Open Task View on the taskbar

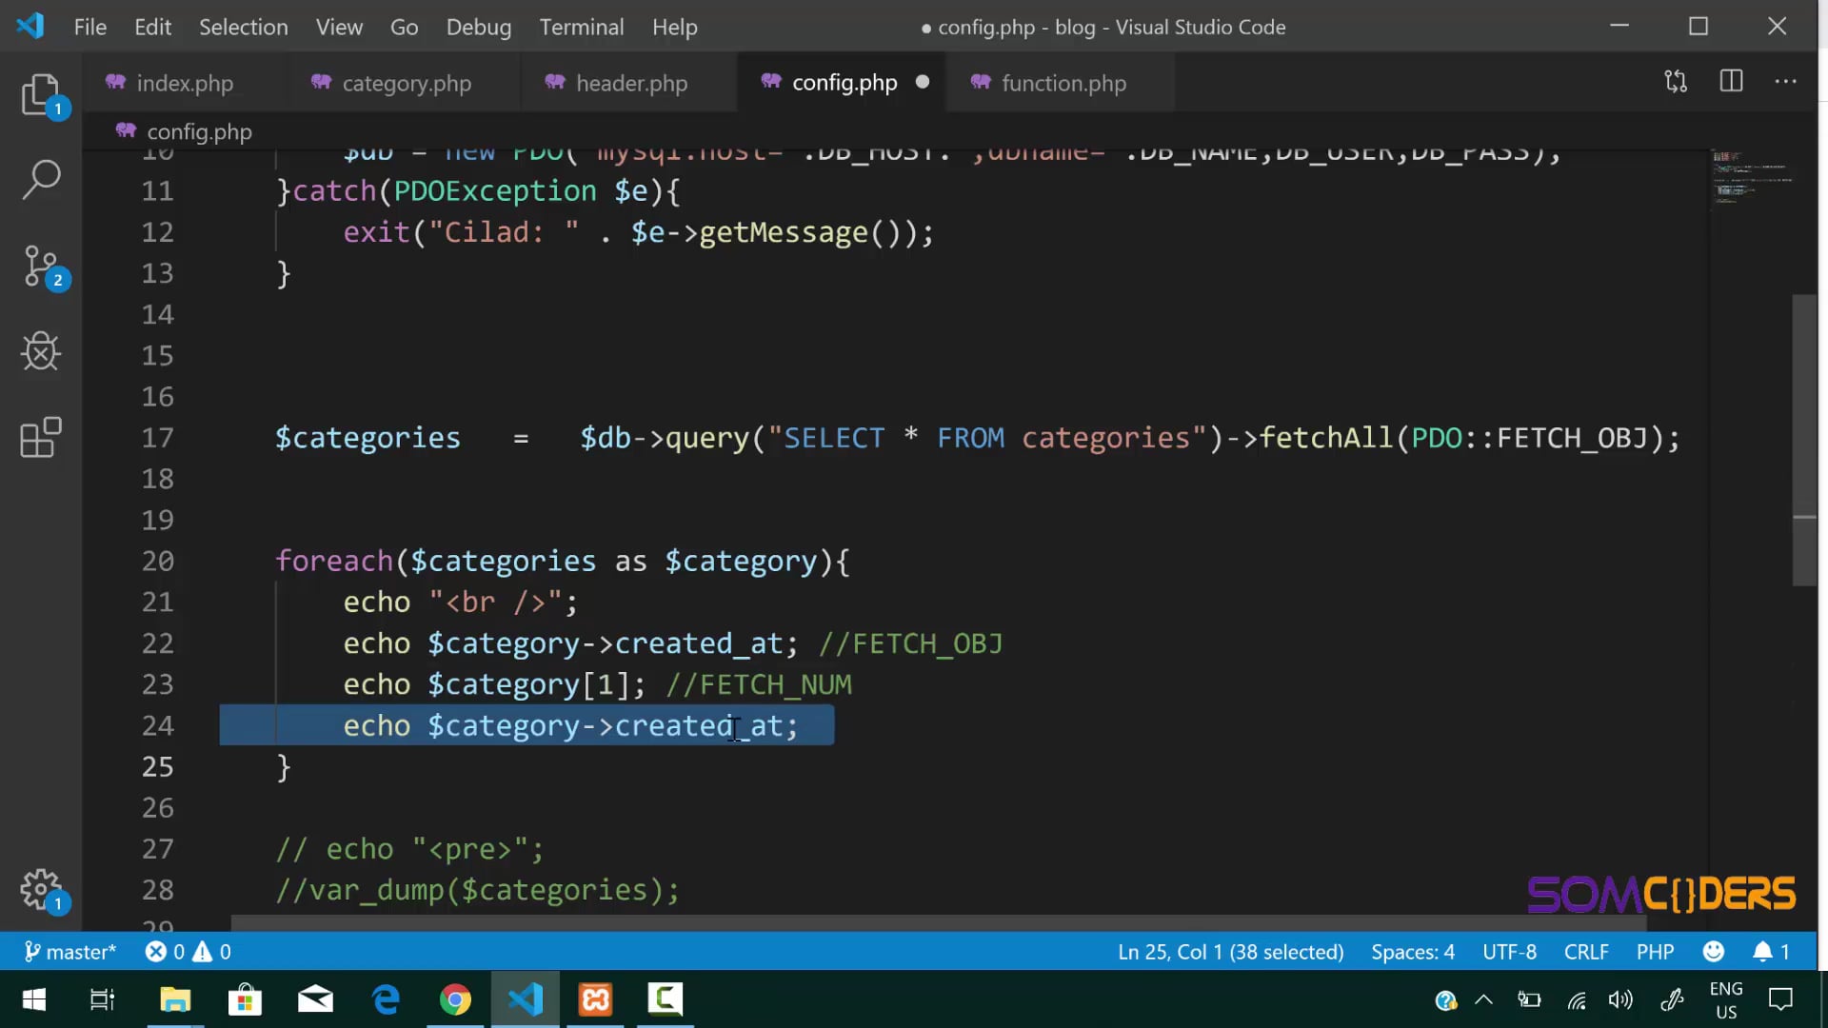102,999
